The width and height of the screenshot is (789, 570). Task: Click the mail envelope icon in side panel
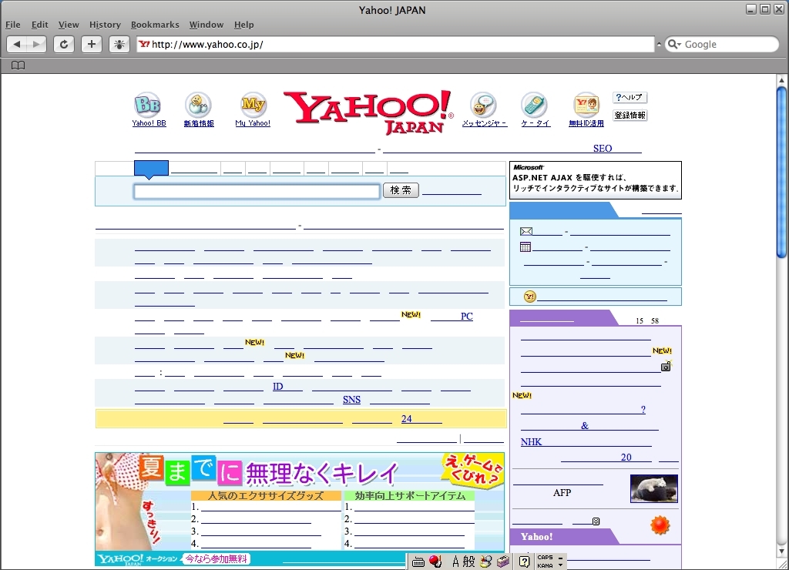pyautogui.click(x=526, y=231)
